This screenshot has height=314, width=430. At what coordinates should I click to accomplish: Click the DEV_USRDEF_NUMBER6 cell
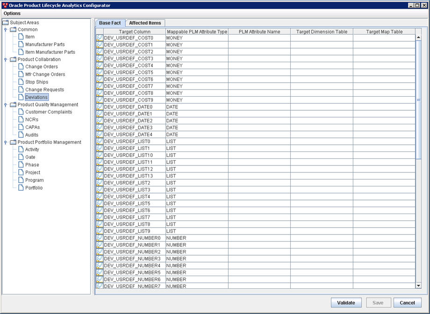135,279
